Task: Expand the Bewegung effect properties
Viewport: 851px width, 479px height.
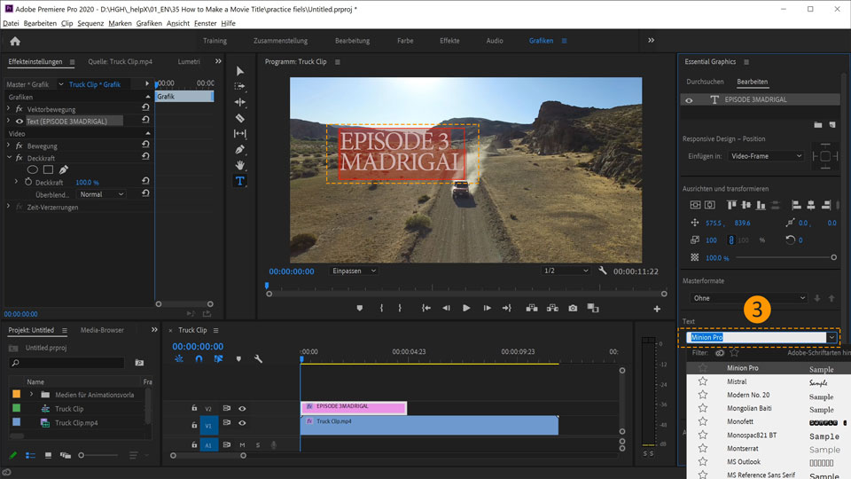Action: [9, 145]
